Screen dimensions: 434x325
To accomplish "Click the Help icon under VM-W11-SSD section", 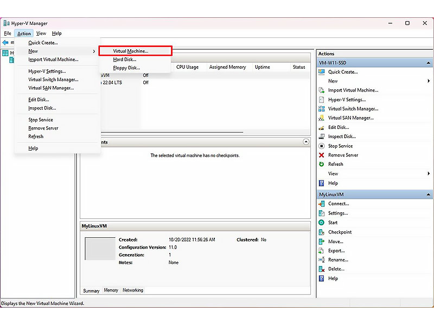I will [321, 183].
